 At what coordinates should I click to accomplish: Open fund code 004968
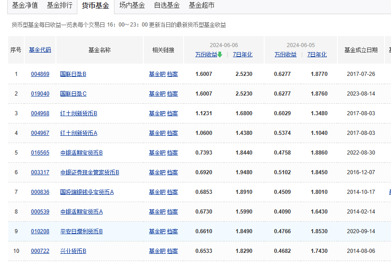[x=40, y=113]
